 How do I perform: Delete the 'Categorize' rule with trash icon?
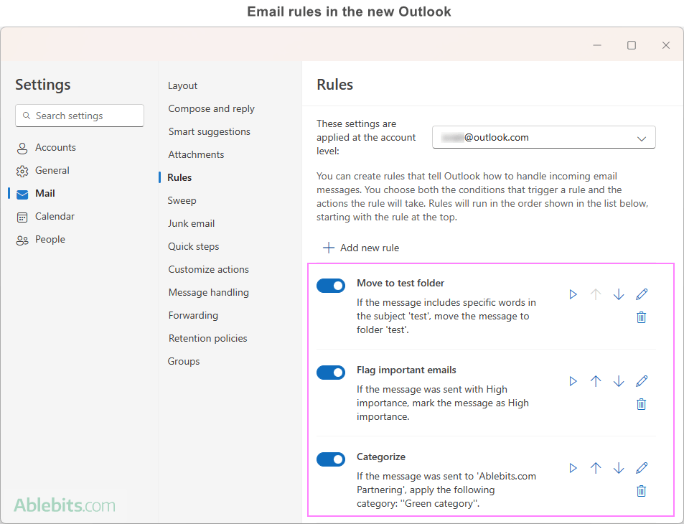(641, 491)
